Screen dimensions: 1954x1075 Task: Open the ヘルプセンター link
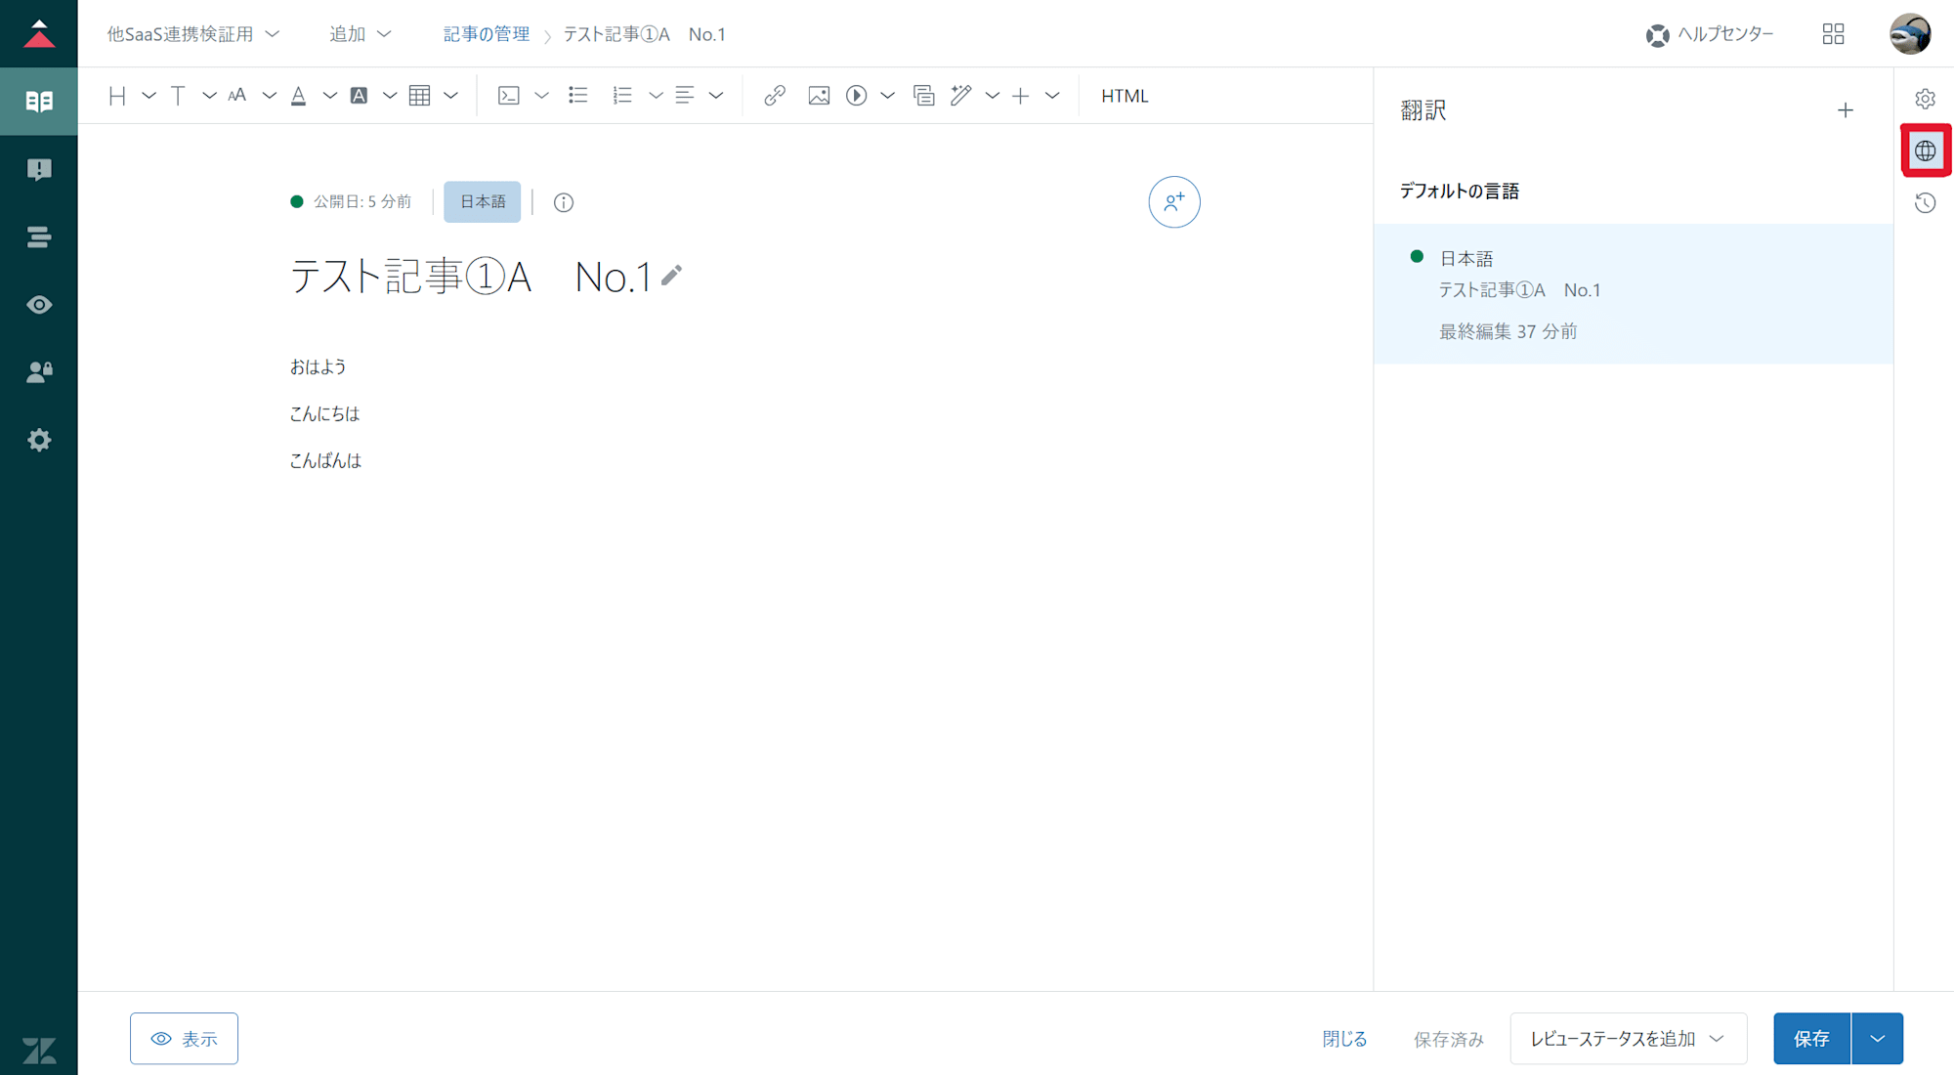point(1710,34)
